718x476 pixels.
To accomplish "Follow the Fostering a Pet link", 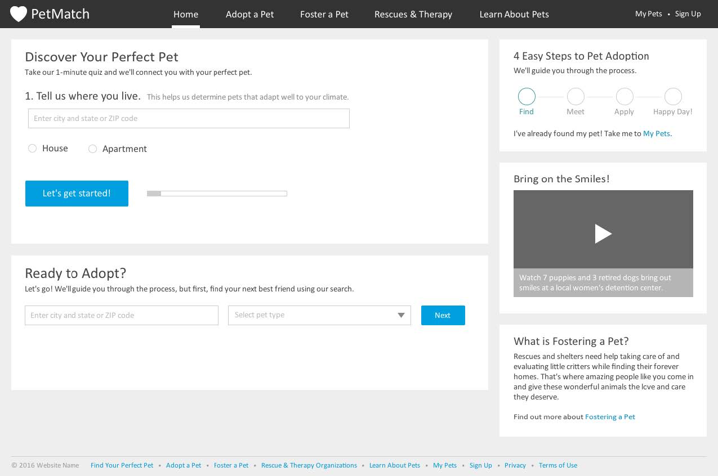I will pyautogui.click(x=610, y=417).
